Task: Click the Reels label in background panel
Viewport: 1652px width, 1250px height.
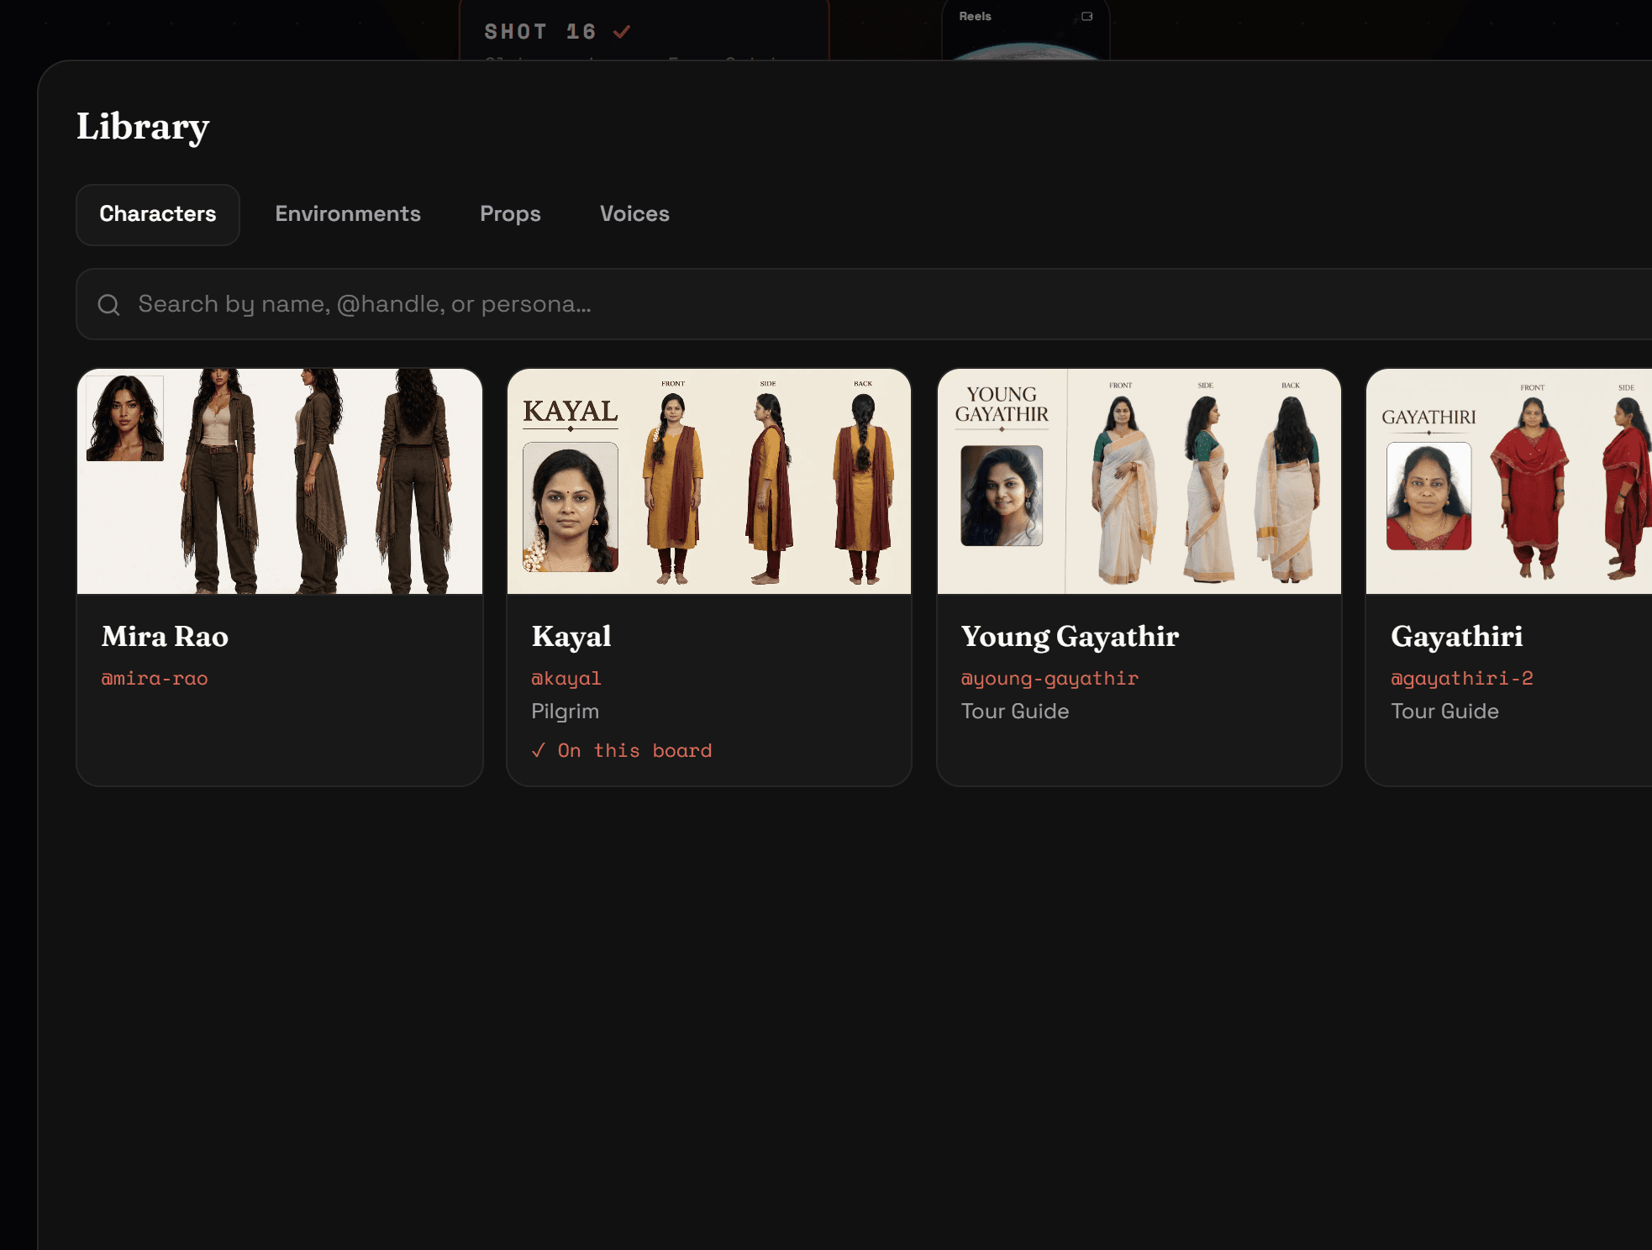Action: tap(975, 16)
